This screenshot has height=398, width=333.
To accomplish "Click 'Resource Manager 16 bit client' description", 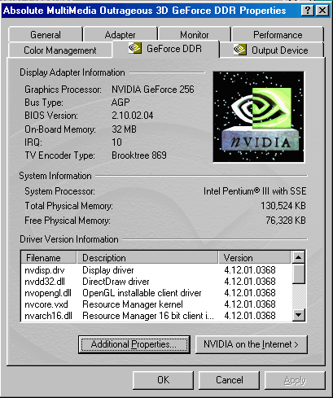I will [x=148, y=316].
